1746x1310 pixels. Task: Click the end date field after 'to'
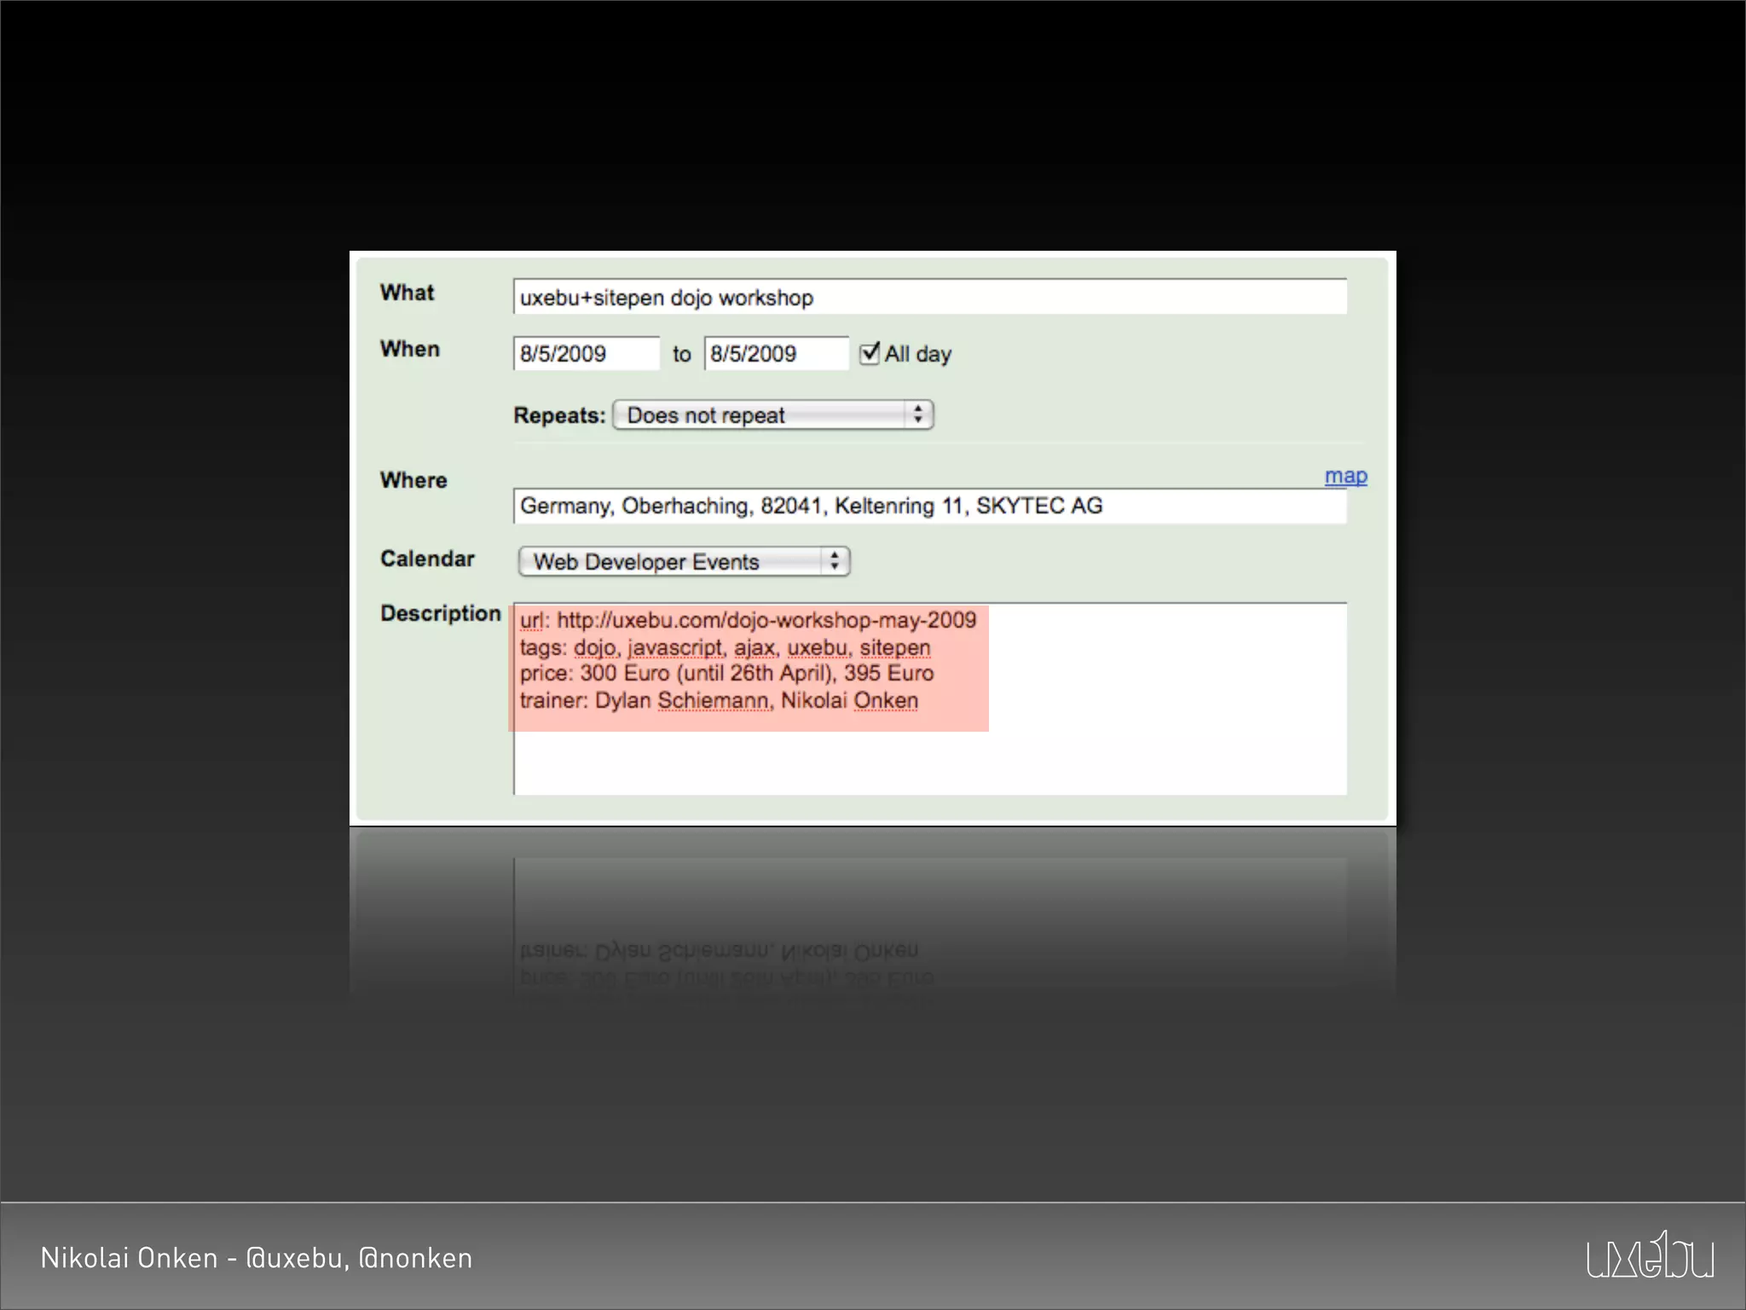776,354
